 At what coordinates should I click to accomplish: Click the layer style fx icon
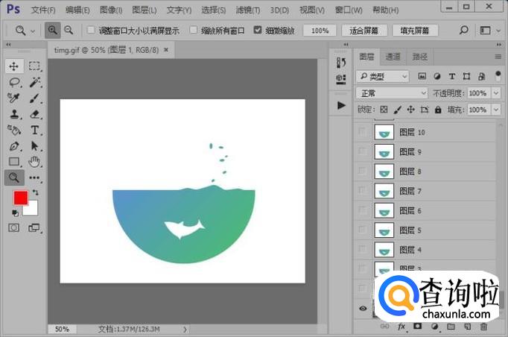coord(401,327)
